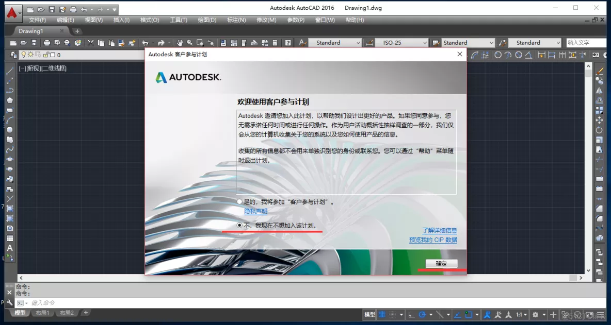Expand the undo history arrow in standard toolbar

[x=152, y=43]
